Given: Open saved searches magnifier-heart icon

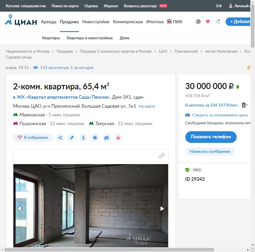Looking at the screenshot, I should click(x=218, y=22).
